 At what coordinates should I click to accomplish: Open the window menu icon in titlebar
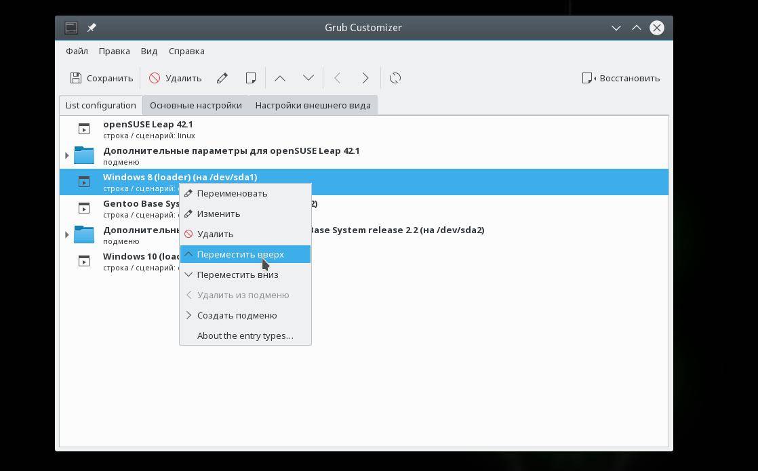tap(71, 28)
